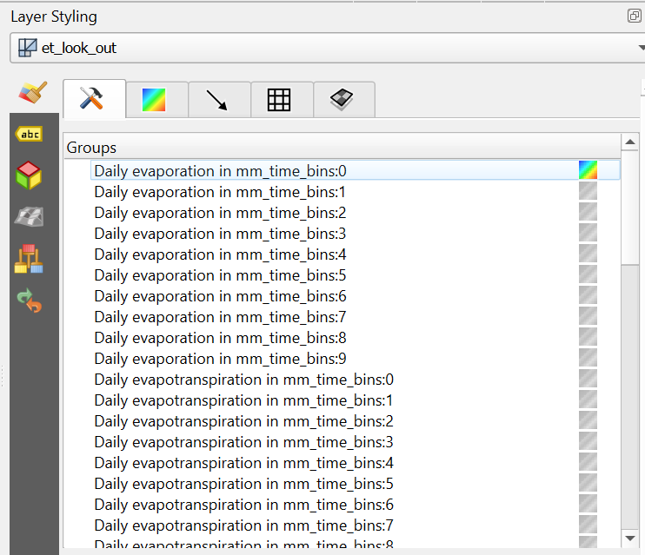Open the stacked mesh layers tab
This screenshot has height=555, width=645.
[341, 100]
